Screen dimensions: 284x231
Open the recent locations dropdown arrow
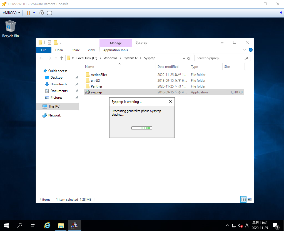coord(56,58)
